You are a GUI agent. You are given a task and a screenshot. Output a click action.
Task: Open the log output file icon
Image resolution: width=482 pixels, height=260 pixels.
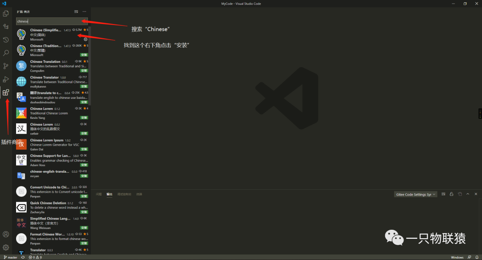tap(460, 194)
